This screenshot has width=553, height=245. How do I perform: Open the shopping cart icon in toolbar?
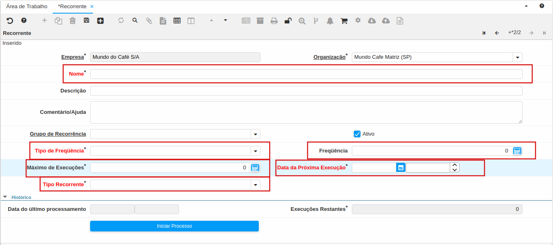344,21
